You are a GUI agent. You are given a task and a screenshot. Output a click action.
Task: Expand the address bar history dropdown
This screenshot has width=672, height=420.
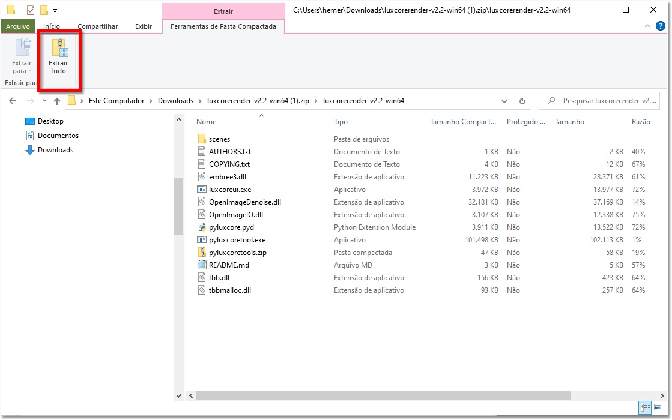pos(504,101)
